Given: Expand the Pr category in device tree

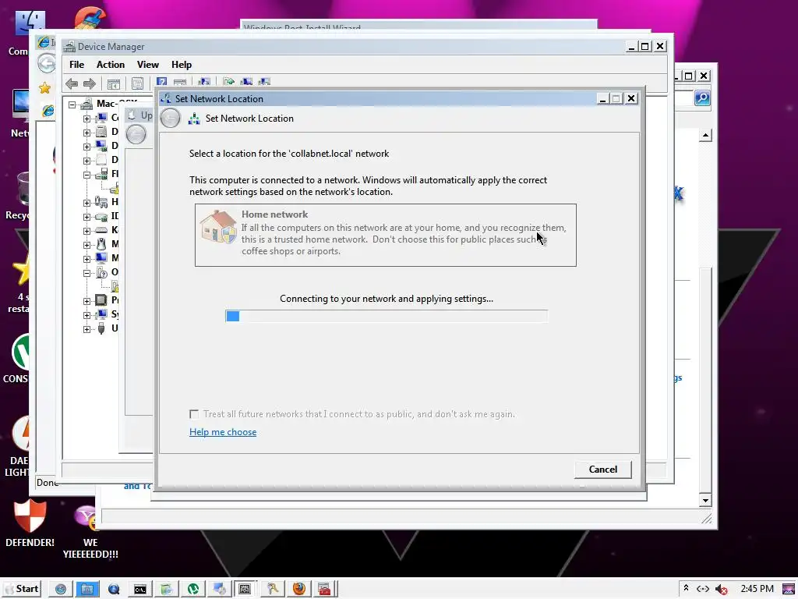Looking at the screenshot, I should [87, 300].
